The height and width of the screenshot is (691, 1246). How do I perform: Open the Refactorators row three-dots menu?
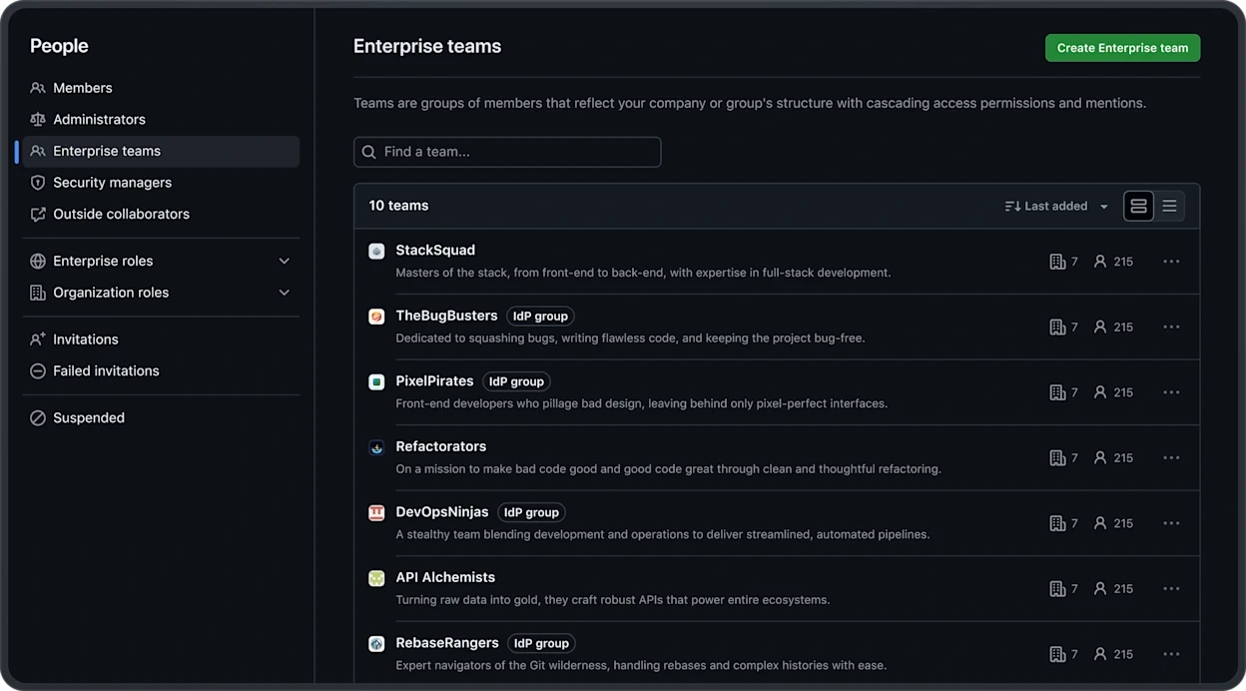point(1171,457)
